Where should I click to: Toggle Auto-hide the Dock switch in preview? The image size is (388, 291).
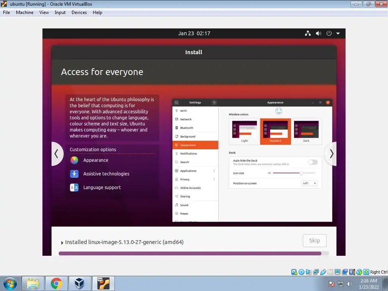point(313,162)
